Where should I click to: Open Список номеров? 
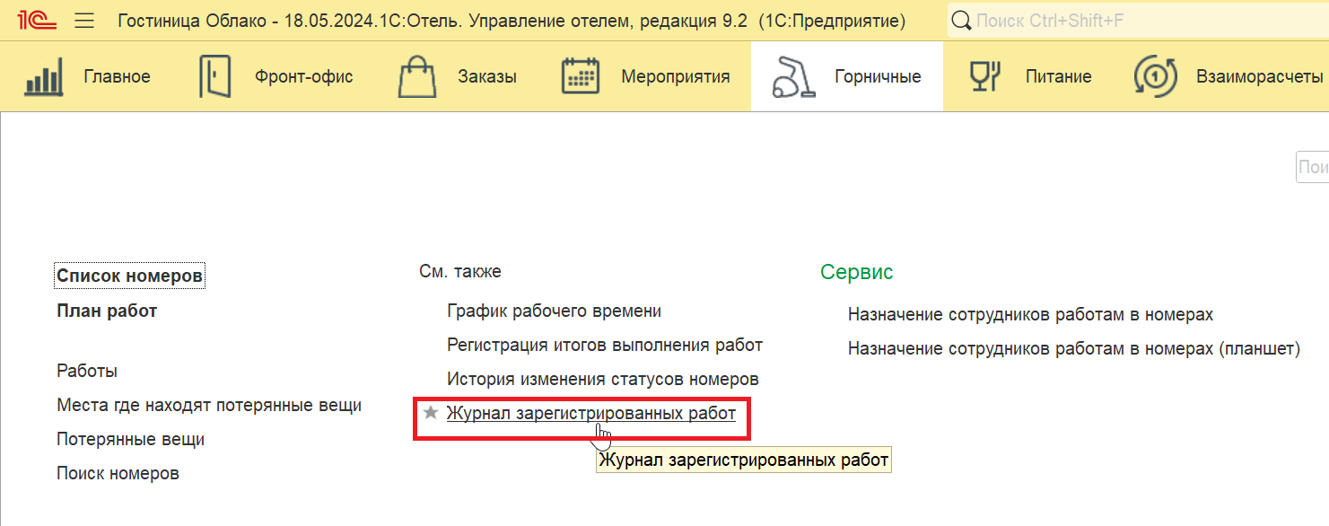point(129,276)
